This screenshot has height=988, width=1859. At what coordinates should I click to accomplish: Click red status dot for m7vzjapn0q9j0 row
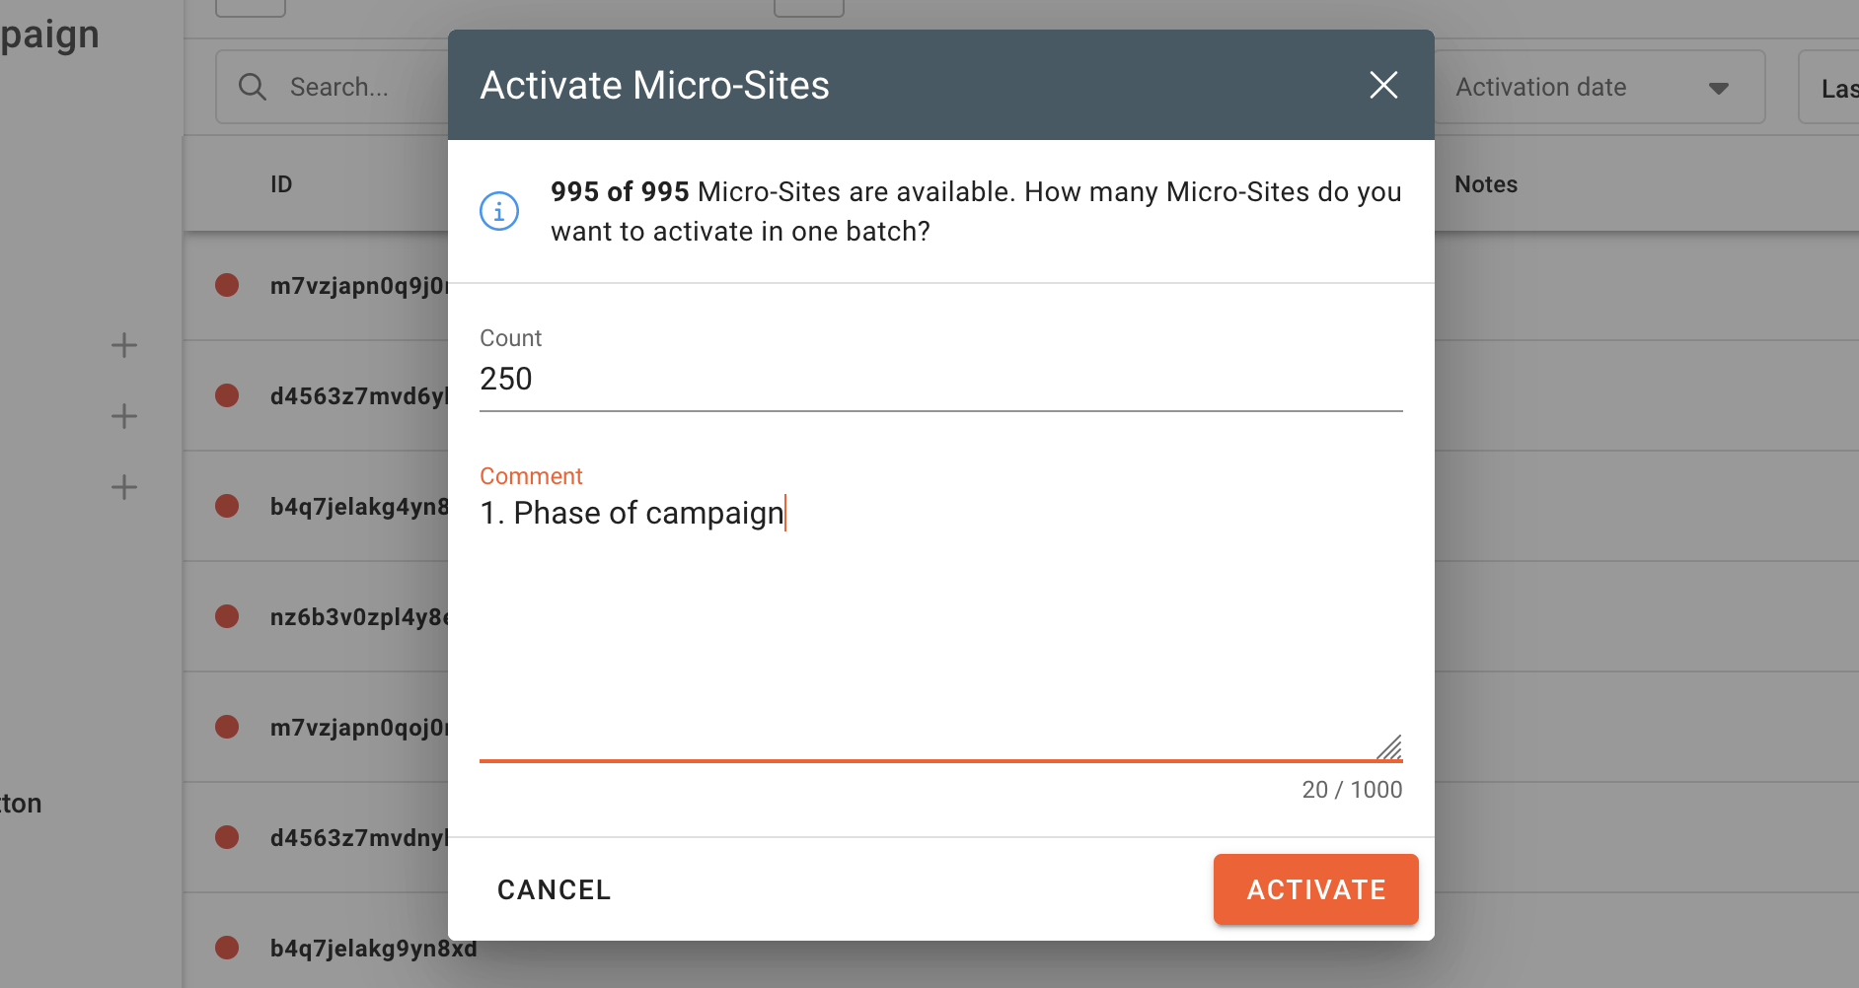click(227, 286)
